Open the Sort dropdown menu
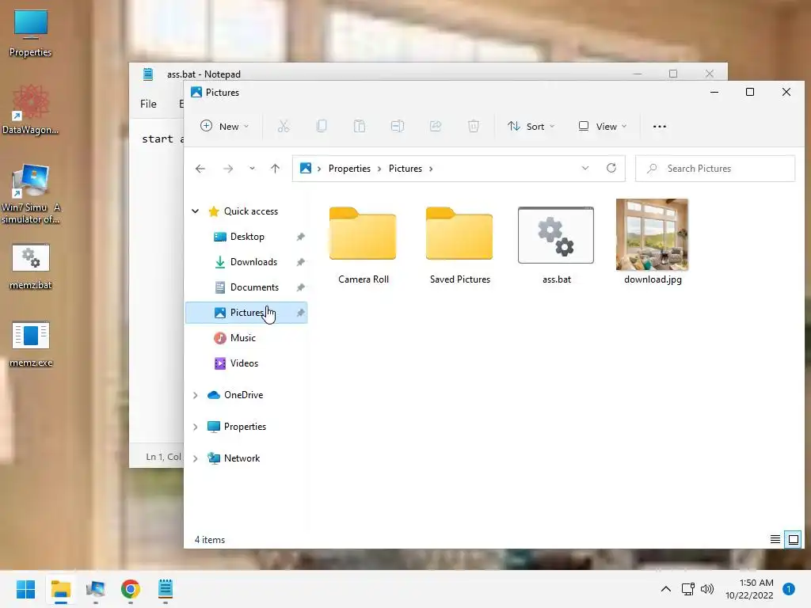 tap(531, 126)
